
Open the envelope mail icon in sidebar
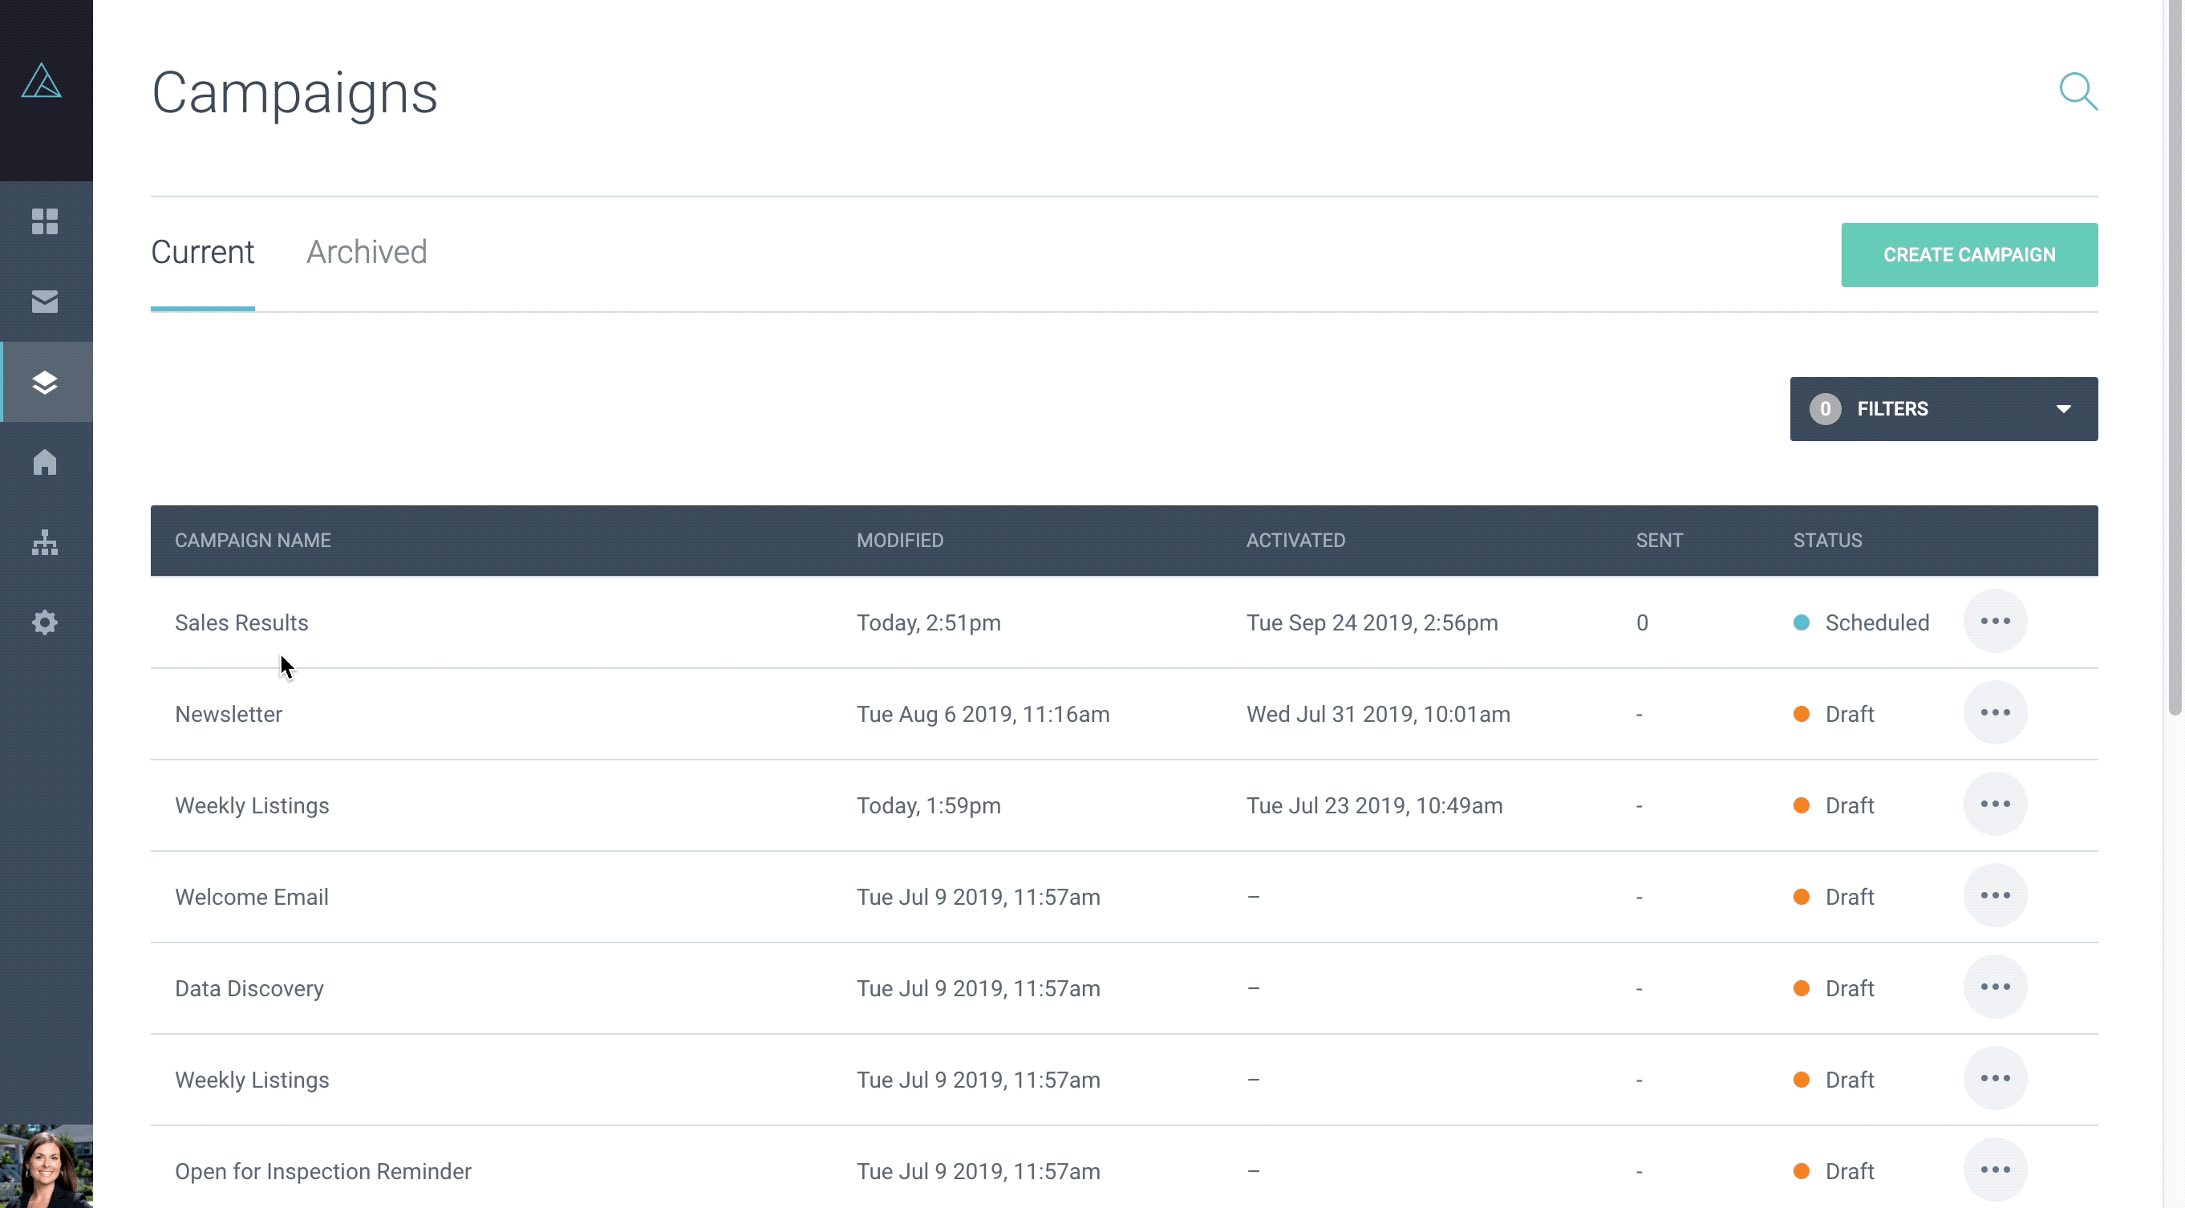tap(45, 301)
